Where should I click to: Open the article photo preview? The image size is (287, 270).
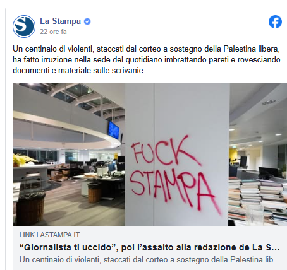(x=150, y=155)
